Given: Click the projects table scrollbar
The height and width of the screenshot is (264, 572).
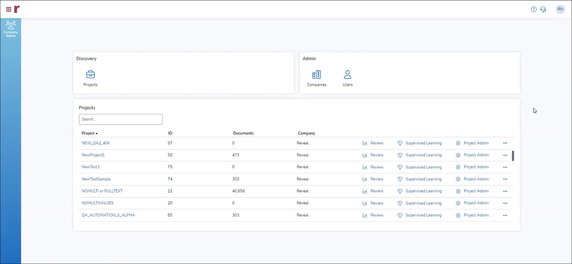Looking at the screenshot, I should 513,156.
